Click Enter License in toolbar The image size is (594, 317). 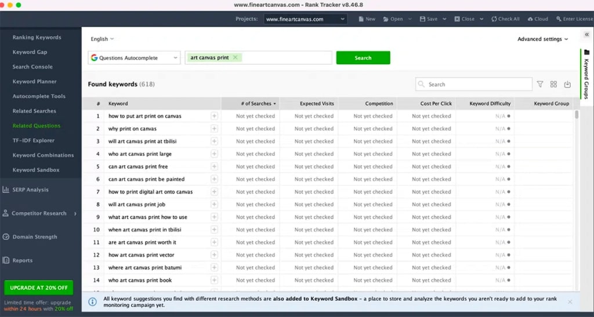pyautogui.click(x=575, y=19)
